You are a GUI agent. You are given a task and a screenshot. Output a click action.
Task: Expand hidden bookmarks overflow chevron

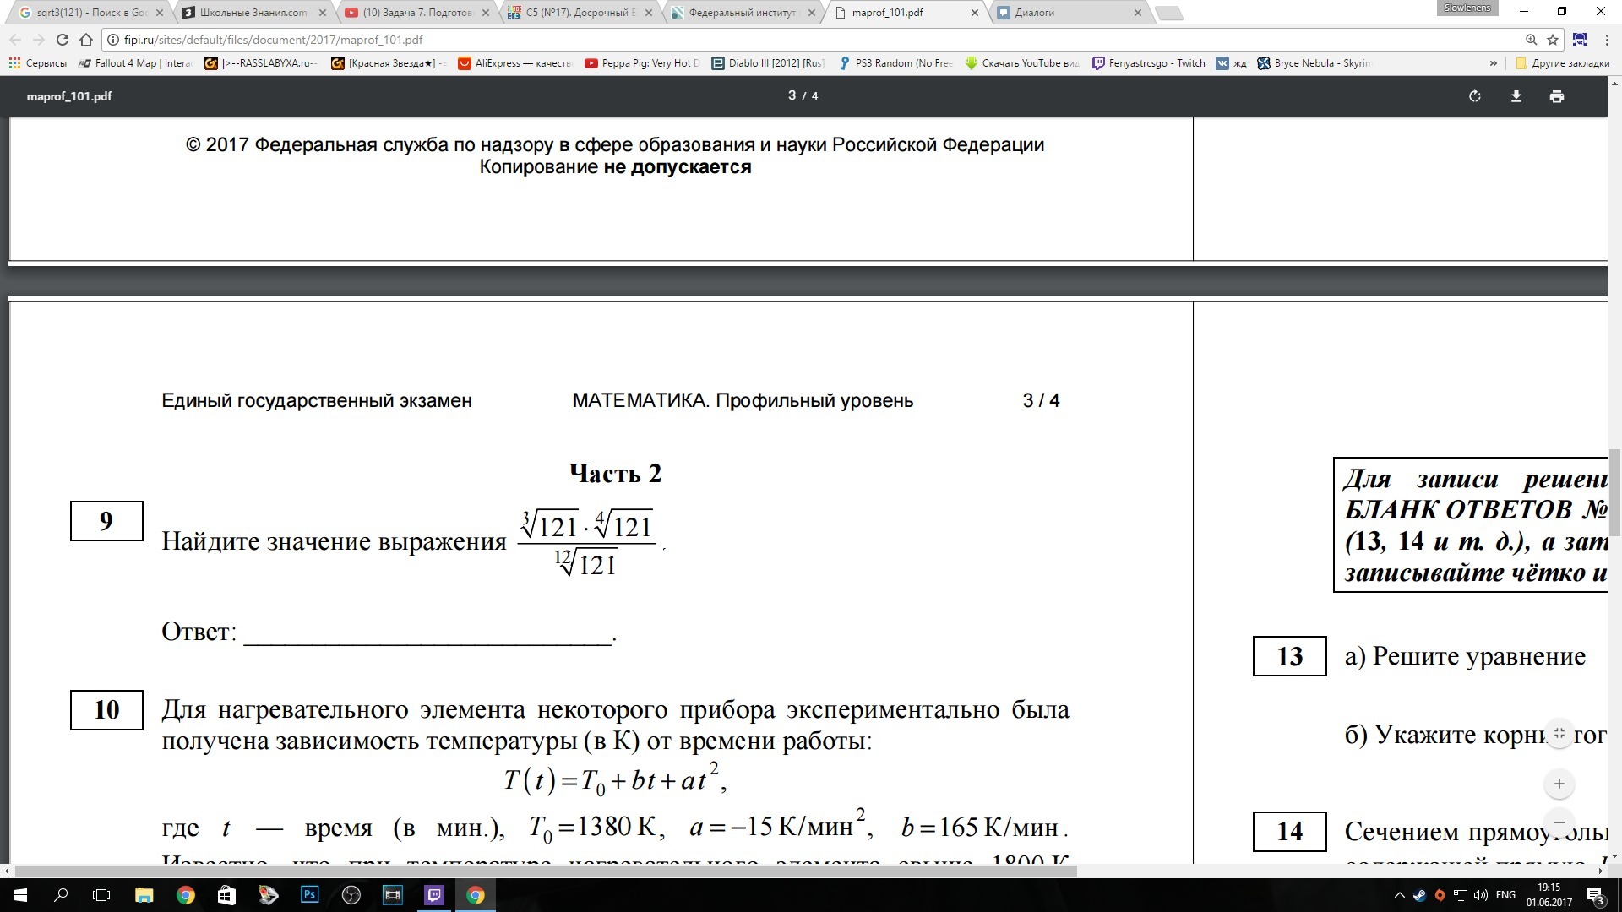click(x=1494, y=63)
